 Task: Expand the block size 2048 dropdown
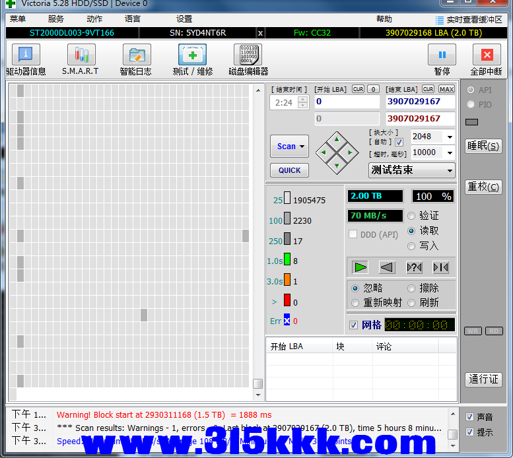(x=450, y=137)
